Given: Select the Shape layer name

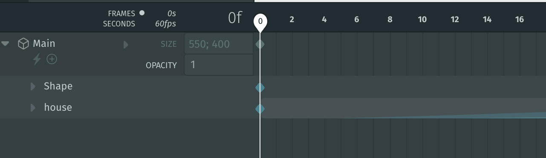Looking at the screenshot, I should click(58, 86).
